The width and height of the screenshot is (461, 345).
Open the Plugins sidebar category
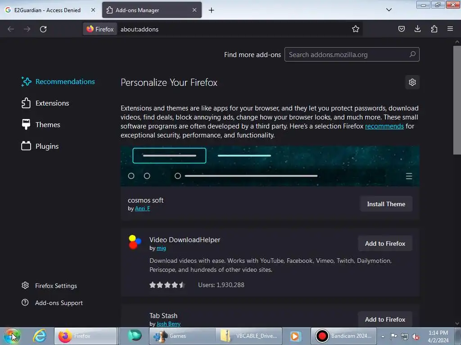40,146
